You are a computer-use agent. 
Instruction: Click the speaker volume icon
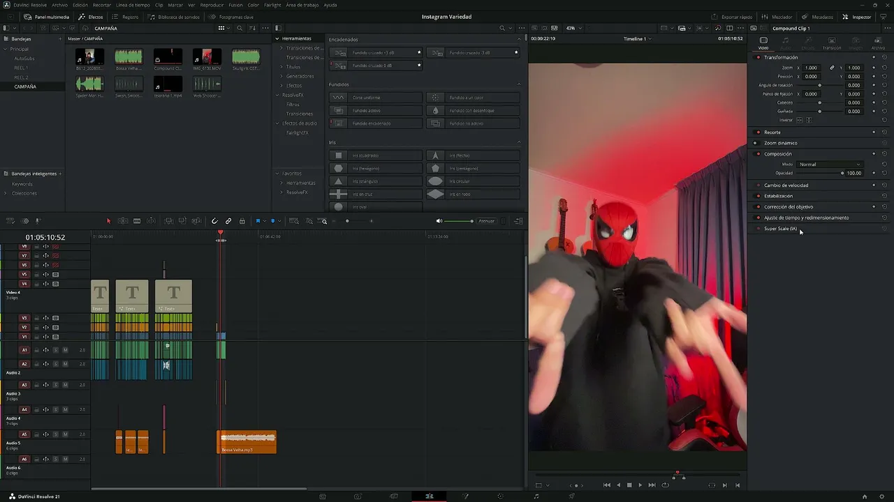coord(439,221)
